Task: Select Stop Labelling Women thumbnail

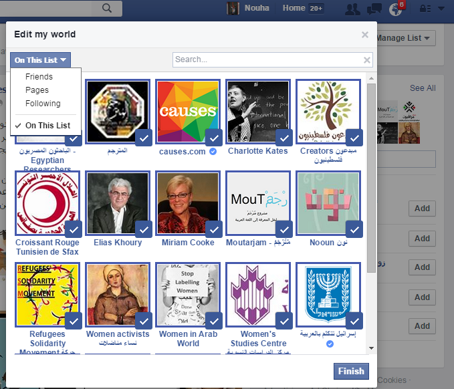Action: coord(188,294)
